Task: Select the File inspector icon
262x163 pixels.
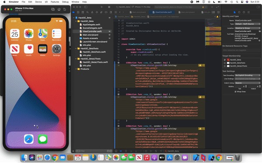Action: [x=234, y=12]
